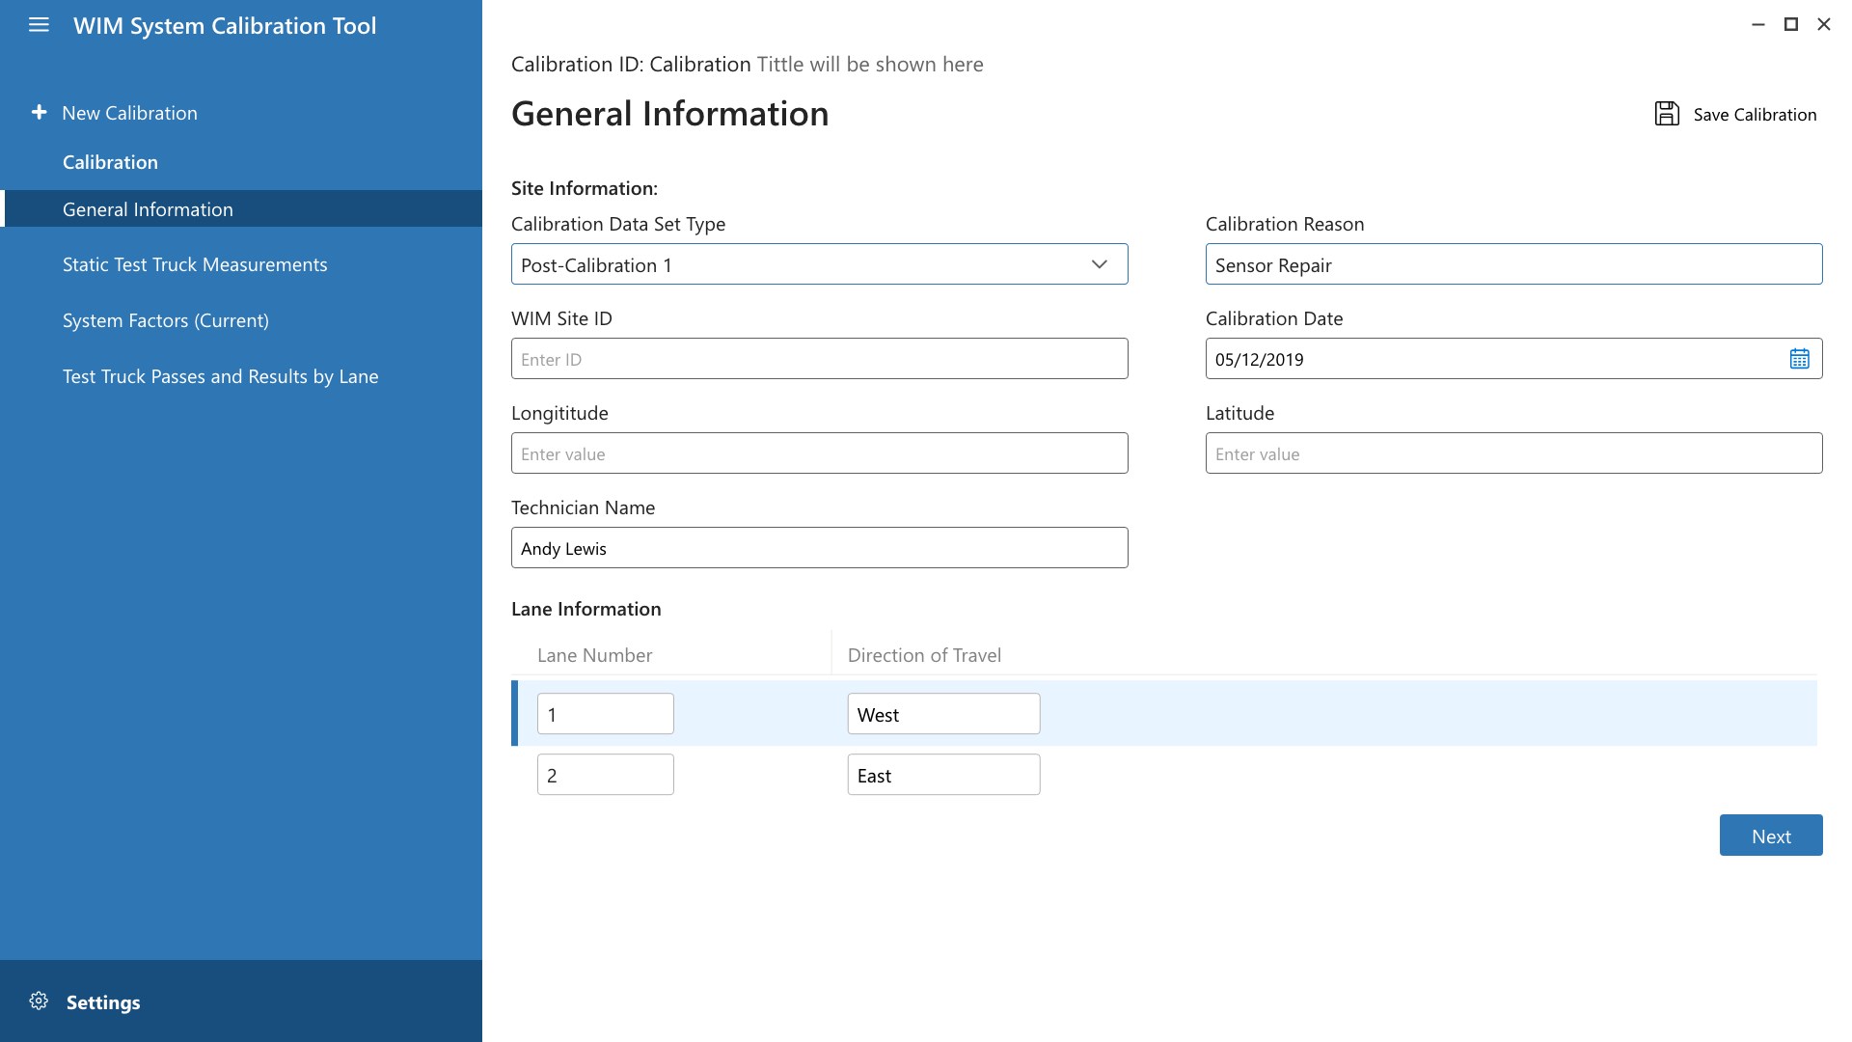
Task: Maximize the application window
Action: (1791, 25)
